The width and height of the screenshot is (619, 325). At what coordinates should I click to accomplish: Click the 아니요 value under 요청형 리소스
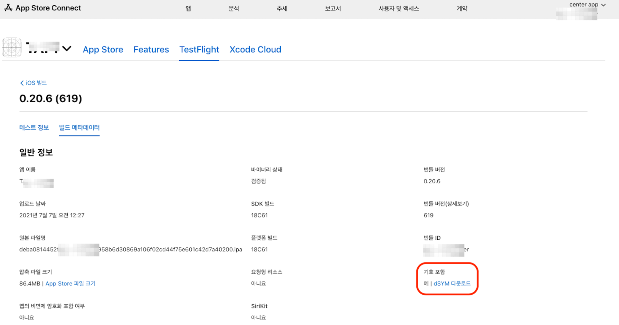(x=258, y=284)
